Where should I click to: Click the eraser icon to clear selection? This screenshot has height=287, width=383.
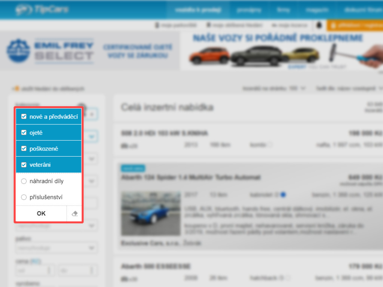tap(74, 214)
